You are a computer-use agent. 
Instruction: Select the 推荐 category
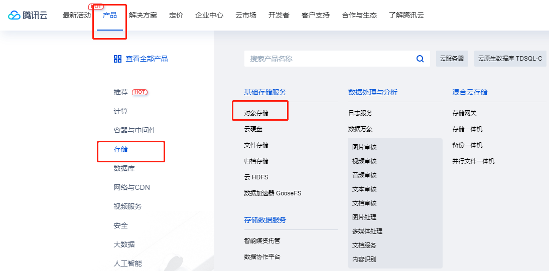[121, 92]
